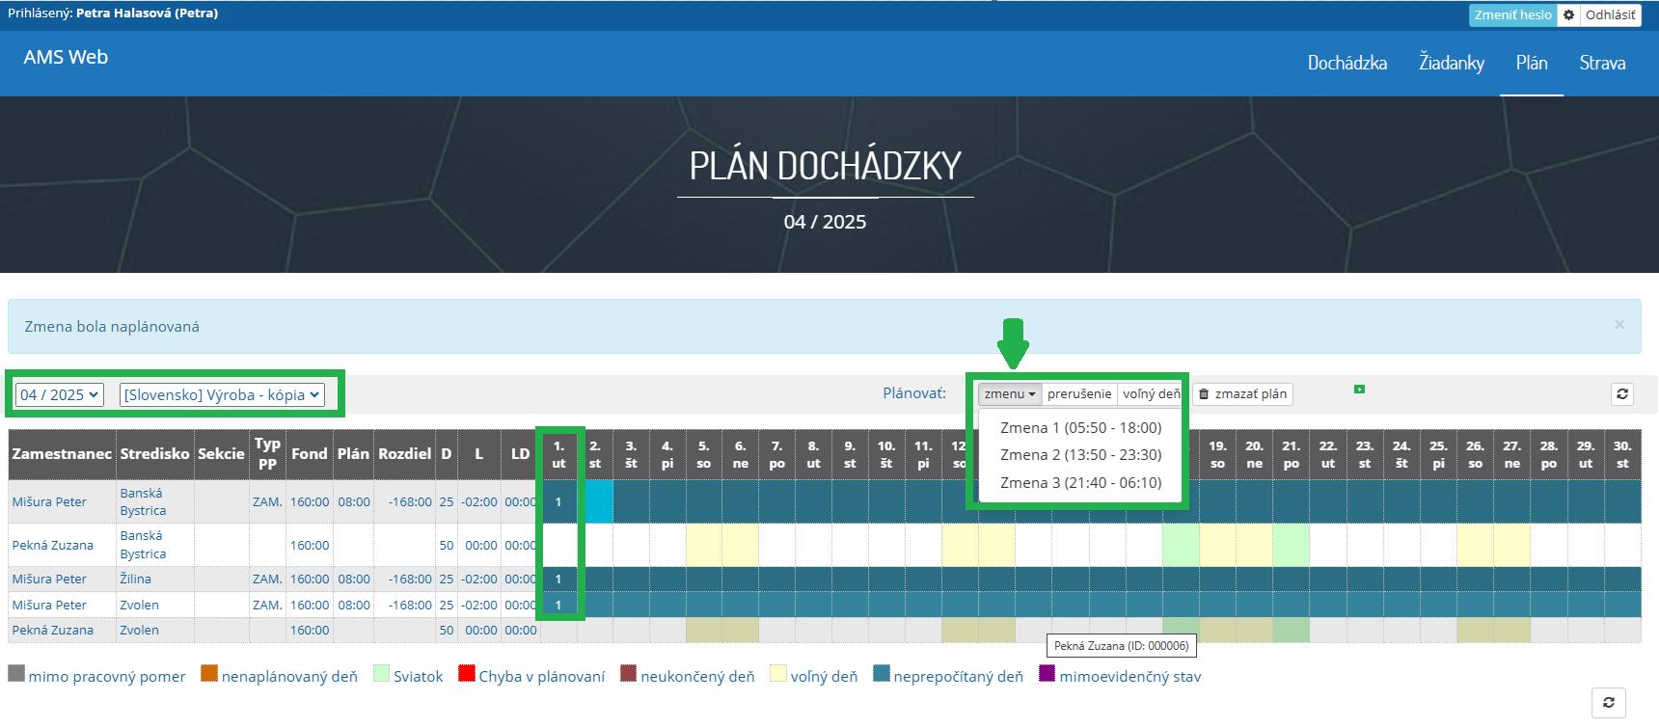Click the 'Odhlásiť' logout button
This screenshot has height=728, width=1659.
(x=1610, y=15)
